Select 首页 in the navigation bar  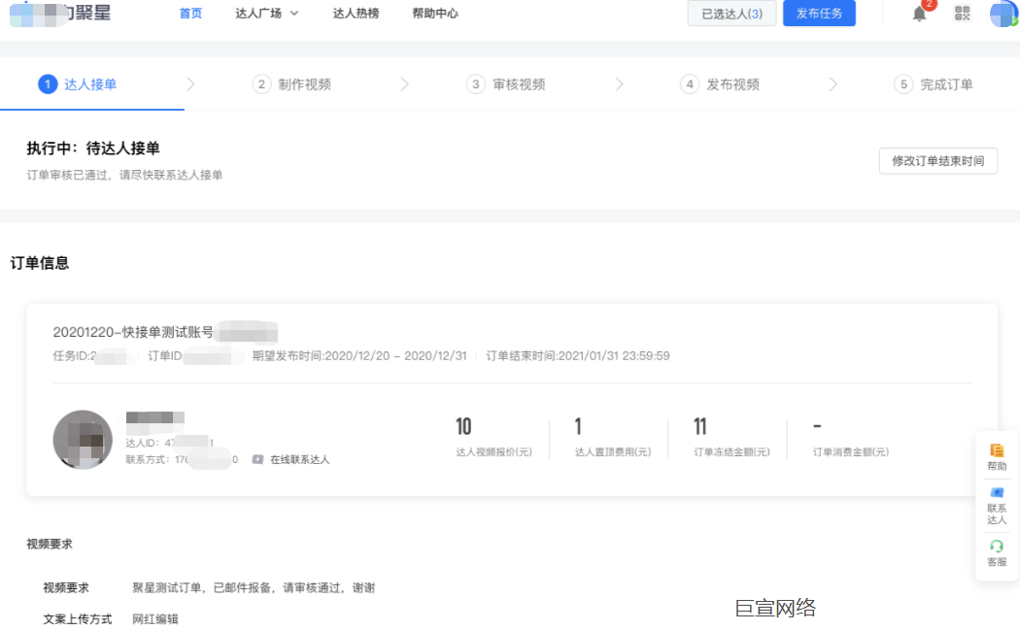point(189,14)
